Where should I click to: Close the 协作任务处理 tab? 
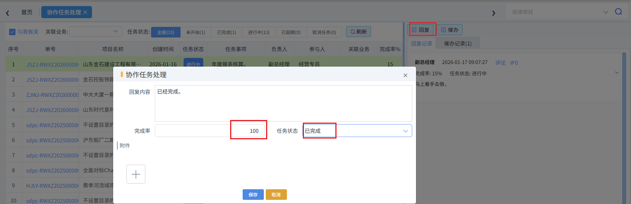(x=85, y=12)
